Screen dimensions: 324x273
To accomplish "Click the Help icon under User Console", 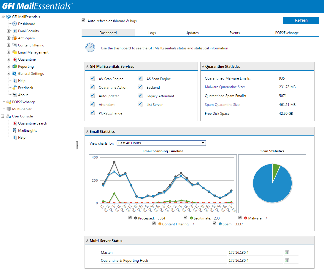I will [15, 138].
